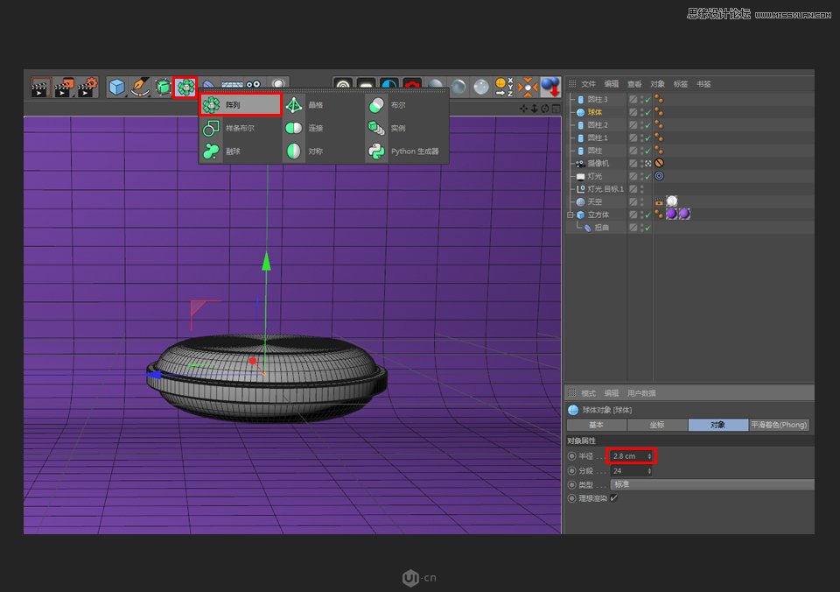The height and width of the screenshot is (592, 840).
Task: Select the 阵列 (Array) generator
Action: (236, 103)
